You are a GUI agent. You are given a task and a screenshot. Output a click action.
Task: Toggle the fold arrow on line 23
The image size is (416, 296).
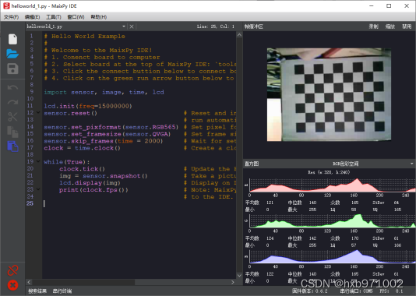click(38, 189)
